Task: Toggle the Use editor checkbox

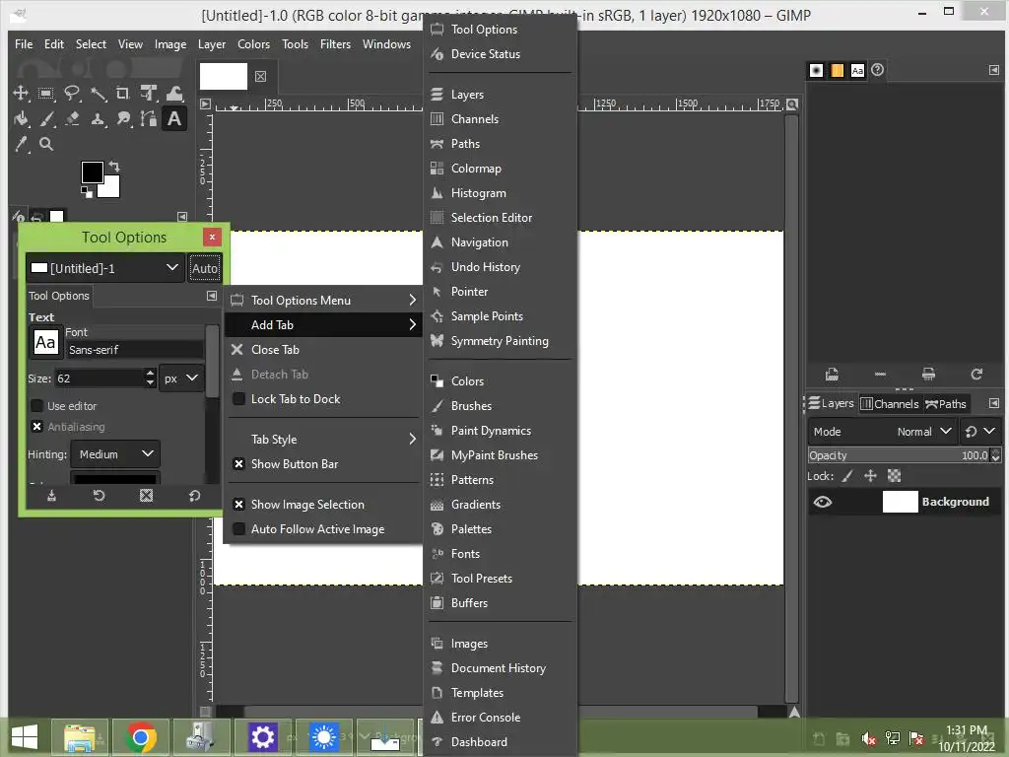Action: pyautogui.click(x=36, y=405)
